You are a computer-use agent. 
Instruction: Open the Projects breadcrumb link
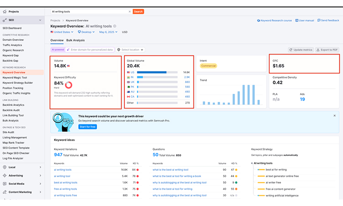55,20
